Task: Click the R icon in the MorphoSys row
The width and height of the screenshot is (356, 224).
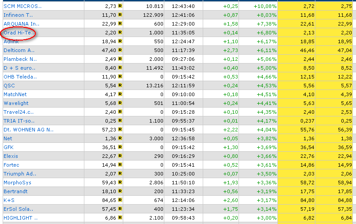Action: tap(120, 182)
